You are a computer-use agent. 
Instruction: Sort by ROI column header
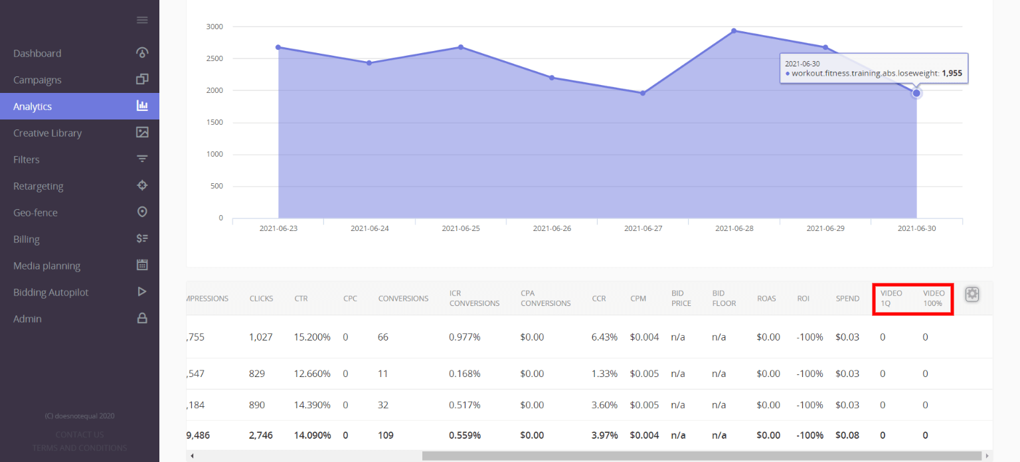click(803, 299)
